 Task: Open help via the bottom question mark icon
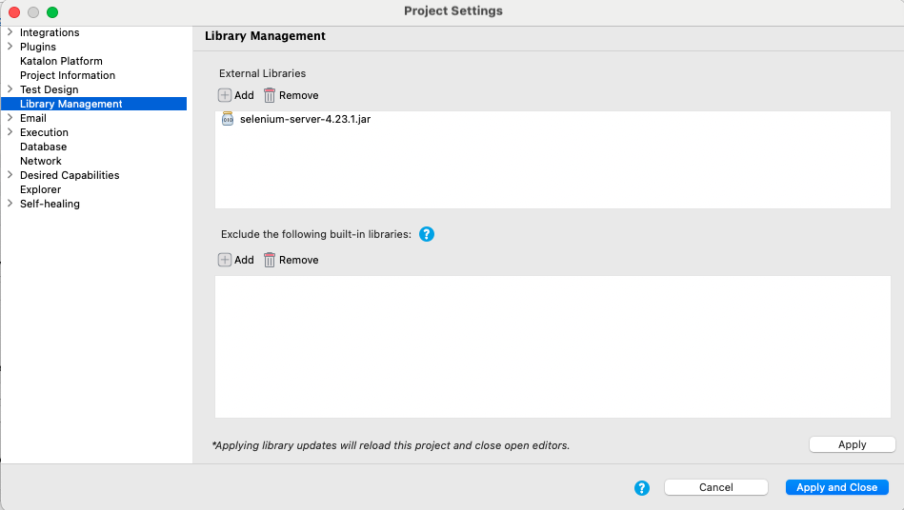tap(642, 487)
